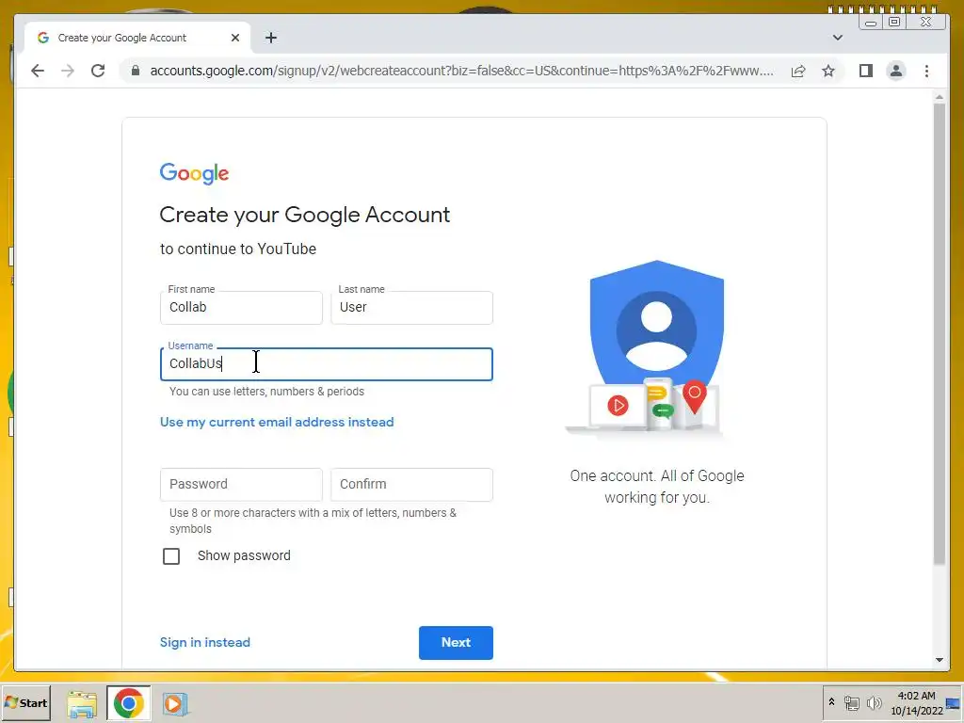This screenshot has height=723, width=964.
Task: Click the forward navigation arrow
Action: [x=68, y=71]
